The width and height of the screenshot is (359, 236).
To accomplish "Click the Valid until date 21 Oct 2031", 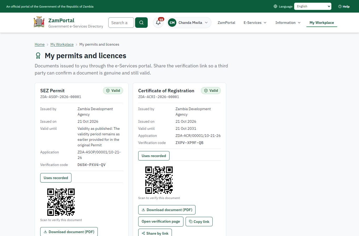I will pos(186,128).
